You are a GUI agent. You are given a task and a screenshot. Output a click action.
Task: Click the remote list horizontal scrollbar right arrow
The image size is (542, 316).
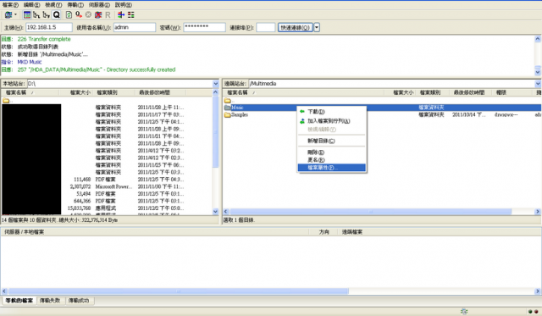538,212
